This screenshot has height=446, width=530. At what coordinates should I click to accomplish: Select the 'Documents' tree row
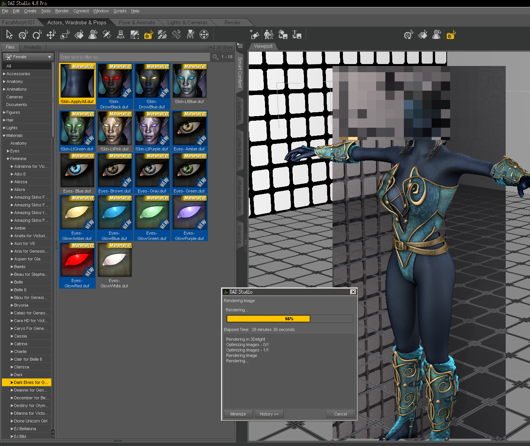pyautogui.click(x=27, y=105)
